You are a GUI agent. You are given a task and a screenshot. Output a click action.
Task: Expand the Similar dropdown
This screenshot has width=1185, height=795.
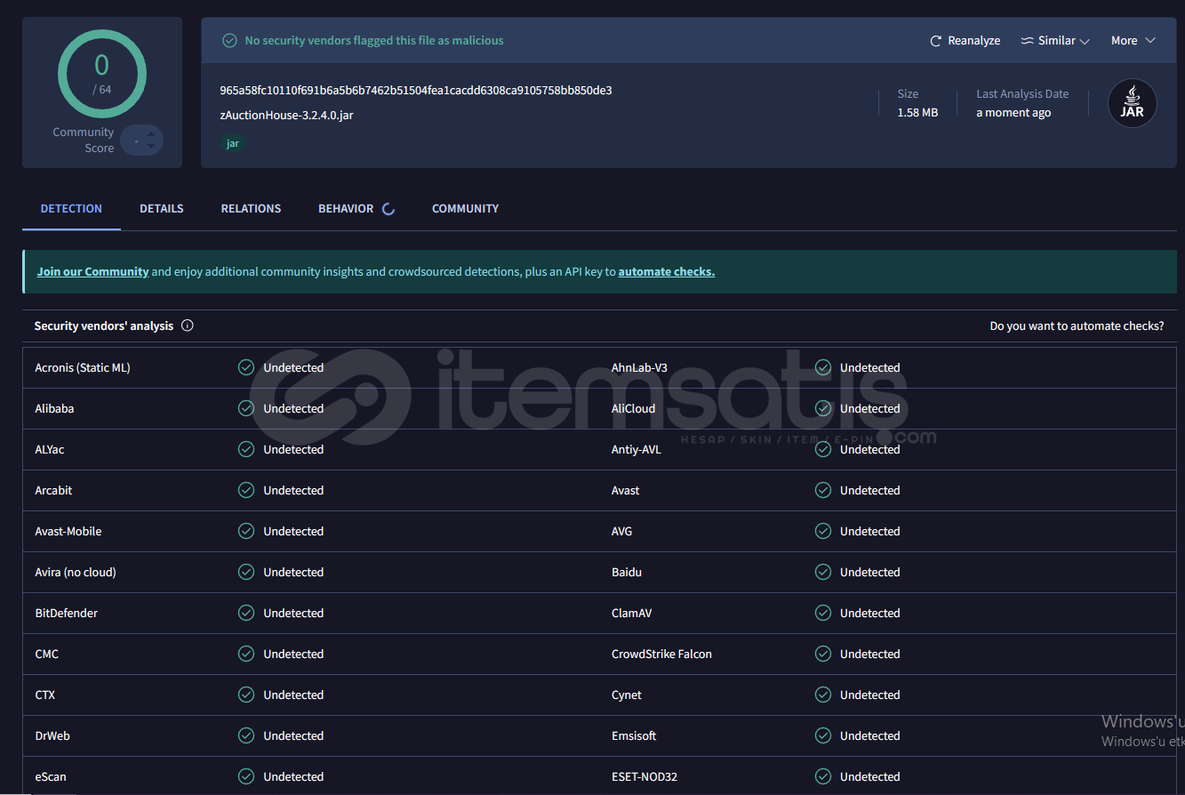(1055, 41)
